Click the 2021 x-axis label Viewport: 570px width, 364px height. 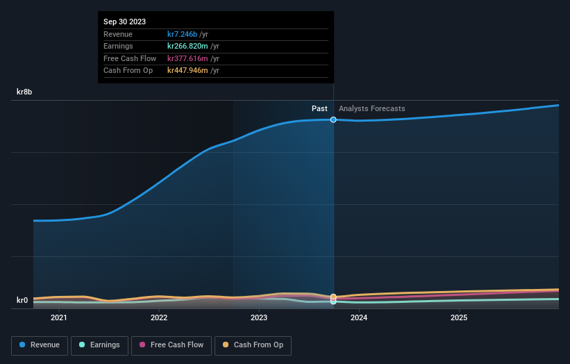[x=58, y=317]
